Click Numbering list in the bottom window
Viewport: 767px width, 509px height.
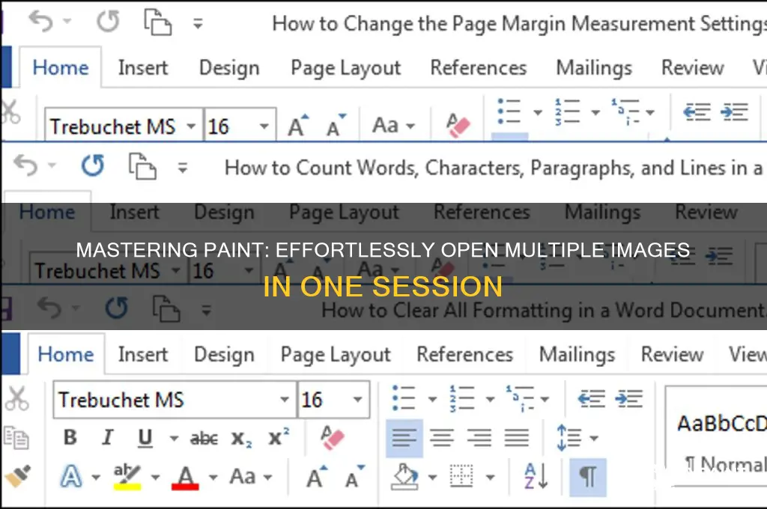461,398
